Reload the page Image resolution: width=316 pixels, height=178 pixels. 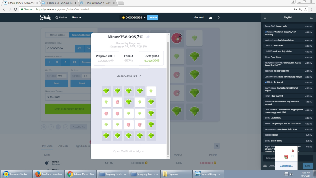(x=15, y=9)
